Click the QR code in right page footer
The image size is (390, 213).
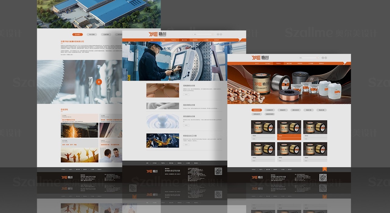[x=323, y=177]
